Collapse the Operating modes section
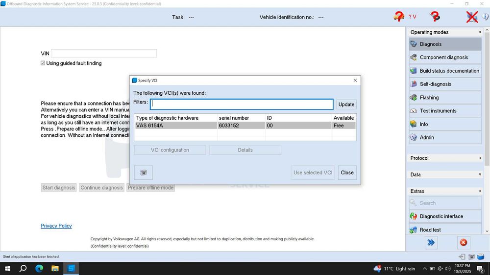490x275 pixels. [x=480, y=32]
